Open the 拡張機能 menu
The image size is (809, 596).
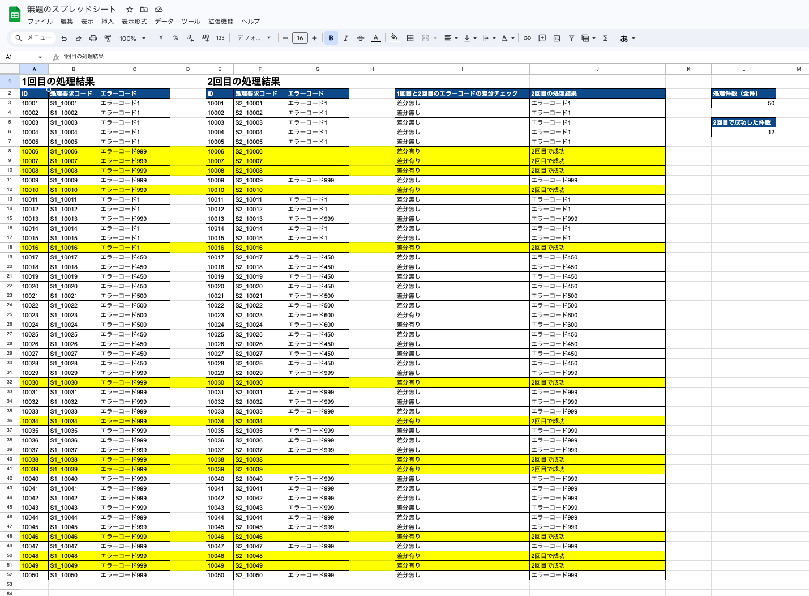pos(221,22)
